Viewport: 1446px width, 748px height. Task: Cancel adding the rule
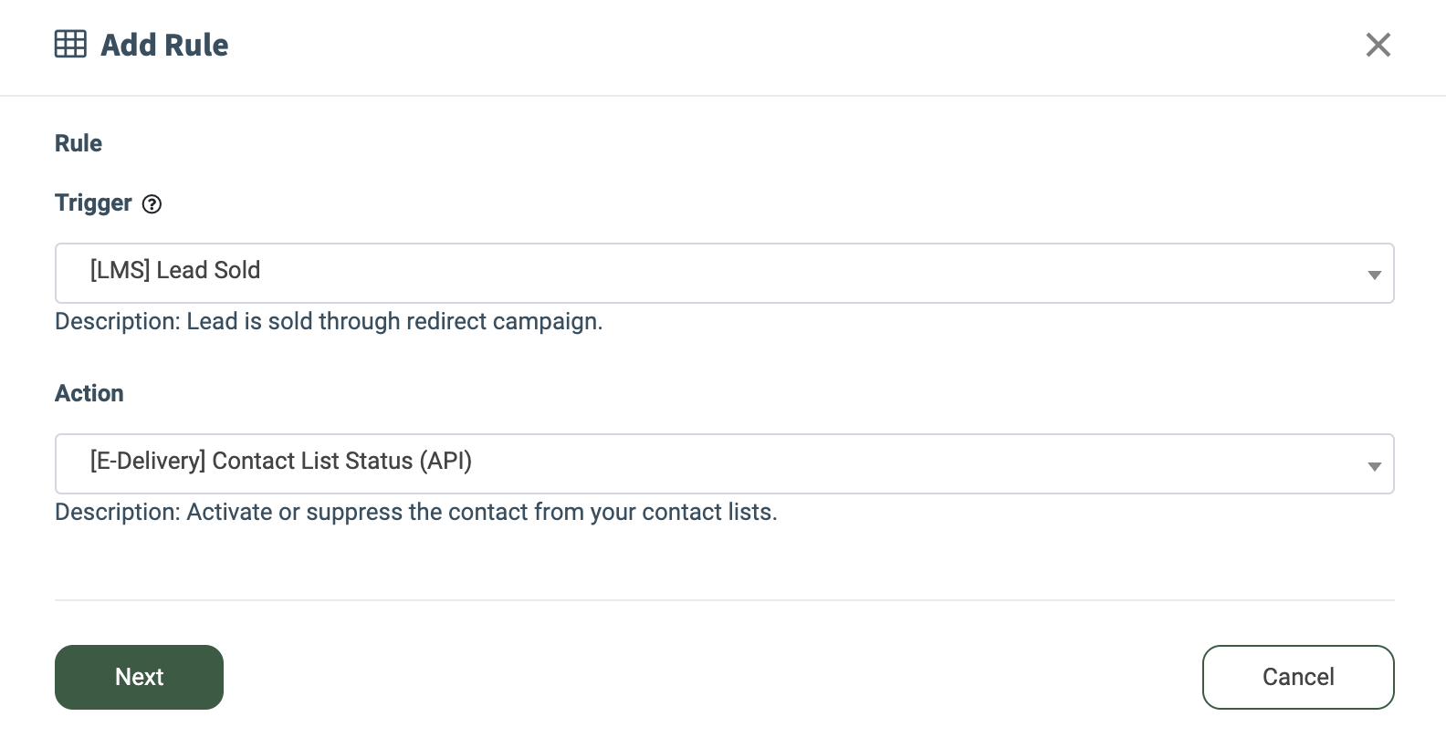tap(1298, 677)
